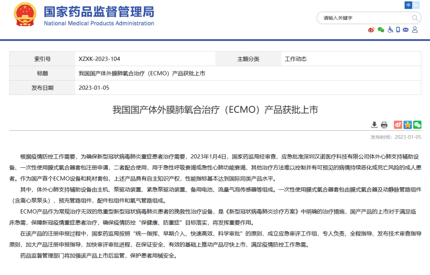
Task: Print the article using the printer icon
Action: (x=384, y=125)
